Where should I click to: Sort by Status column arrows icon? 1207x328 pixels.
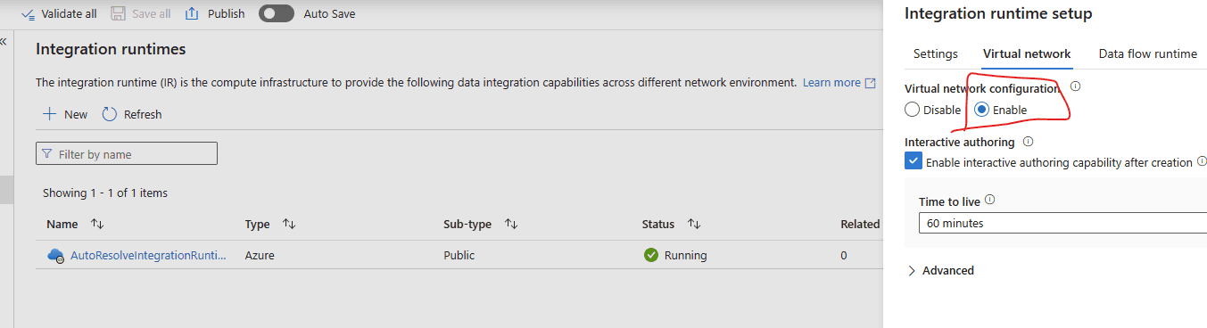tap(694, 224)
